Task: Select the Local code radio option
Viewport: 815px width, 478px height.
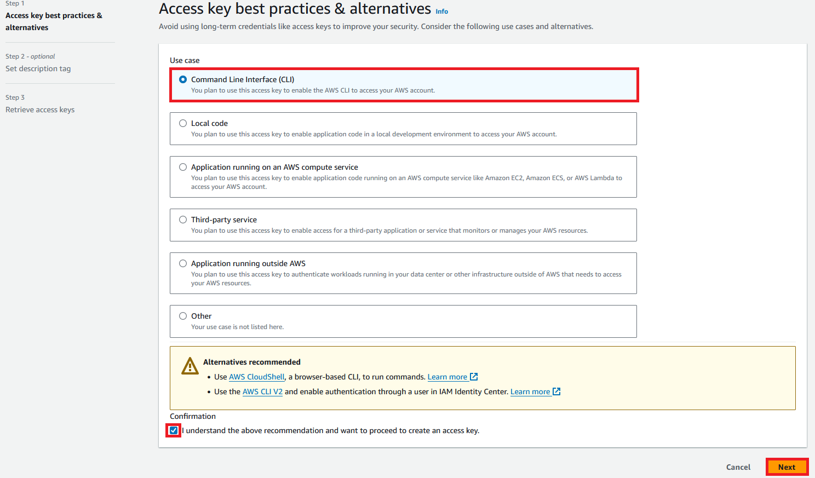Action: point(183,123)
